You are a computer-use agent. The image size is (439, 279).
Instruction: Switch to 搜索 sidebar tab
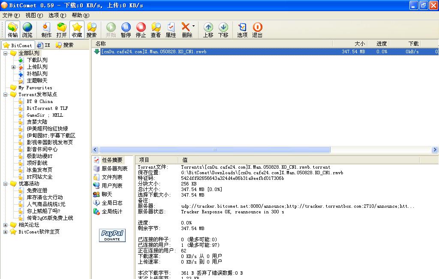pos(65,45)
